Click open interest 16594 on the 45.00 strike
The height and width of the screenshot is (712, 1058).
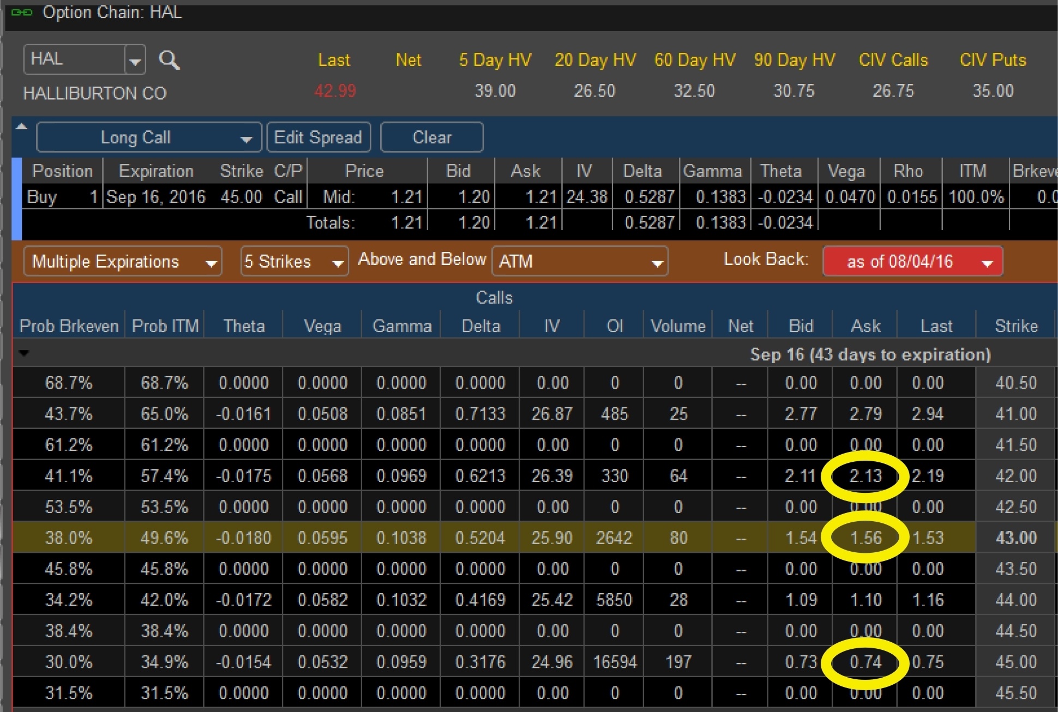[x=615, y=662]
